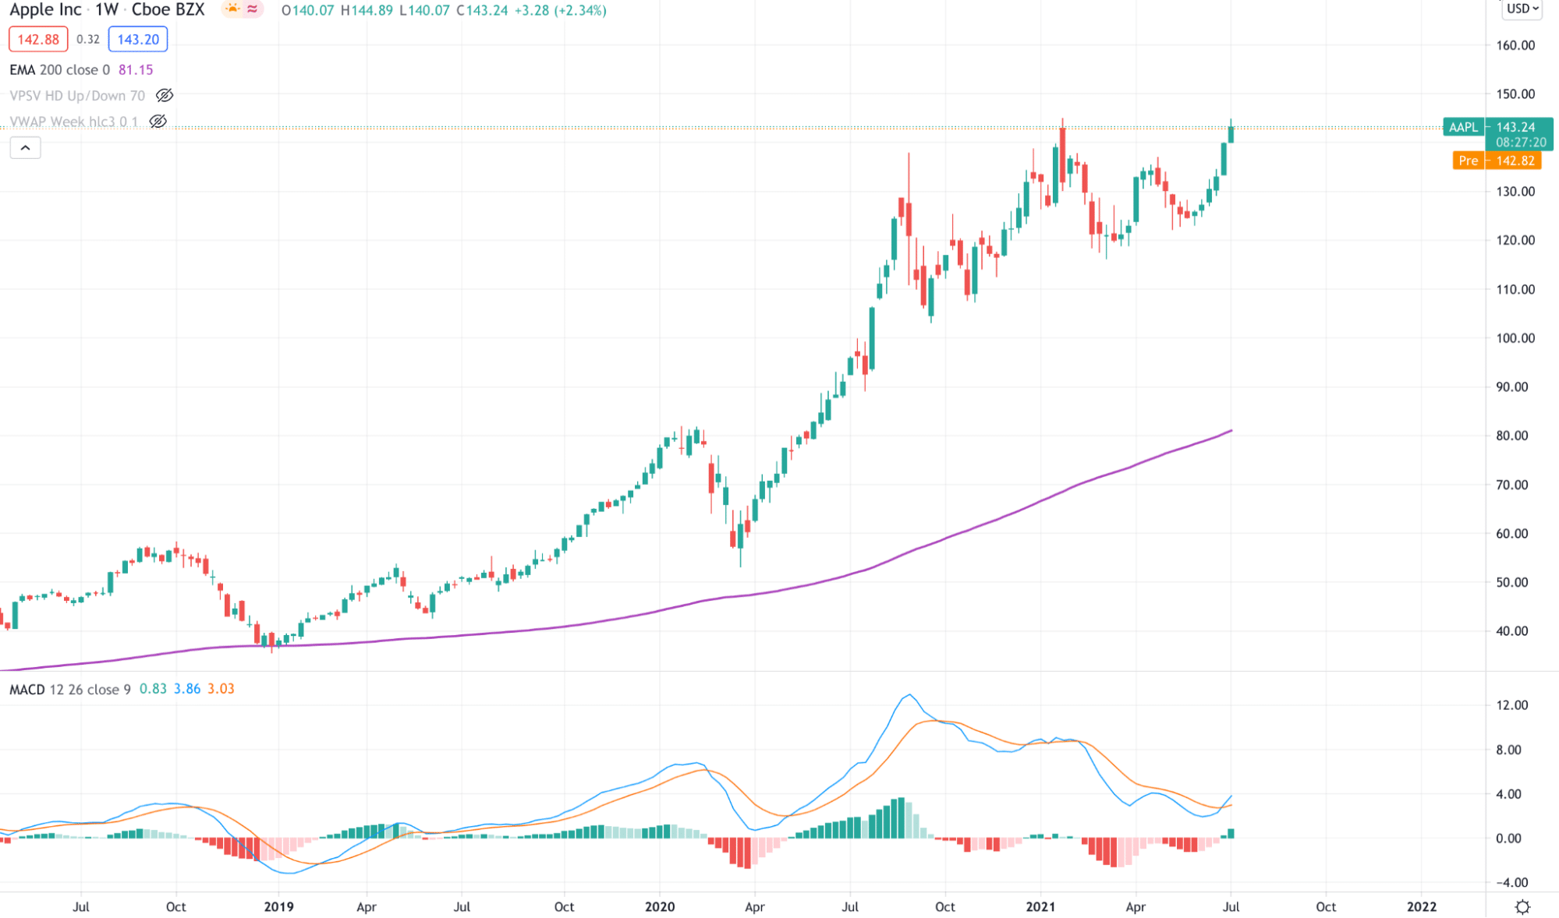Click the 2021 label on time axis

(x=1040, y=907)
